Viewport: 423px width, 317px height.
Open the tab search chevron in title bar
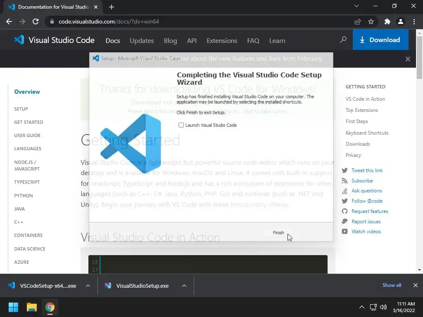[x=356, y=6]
